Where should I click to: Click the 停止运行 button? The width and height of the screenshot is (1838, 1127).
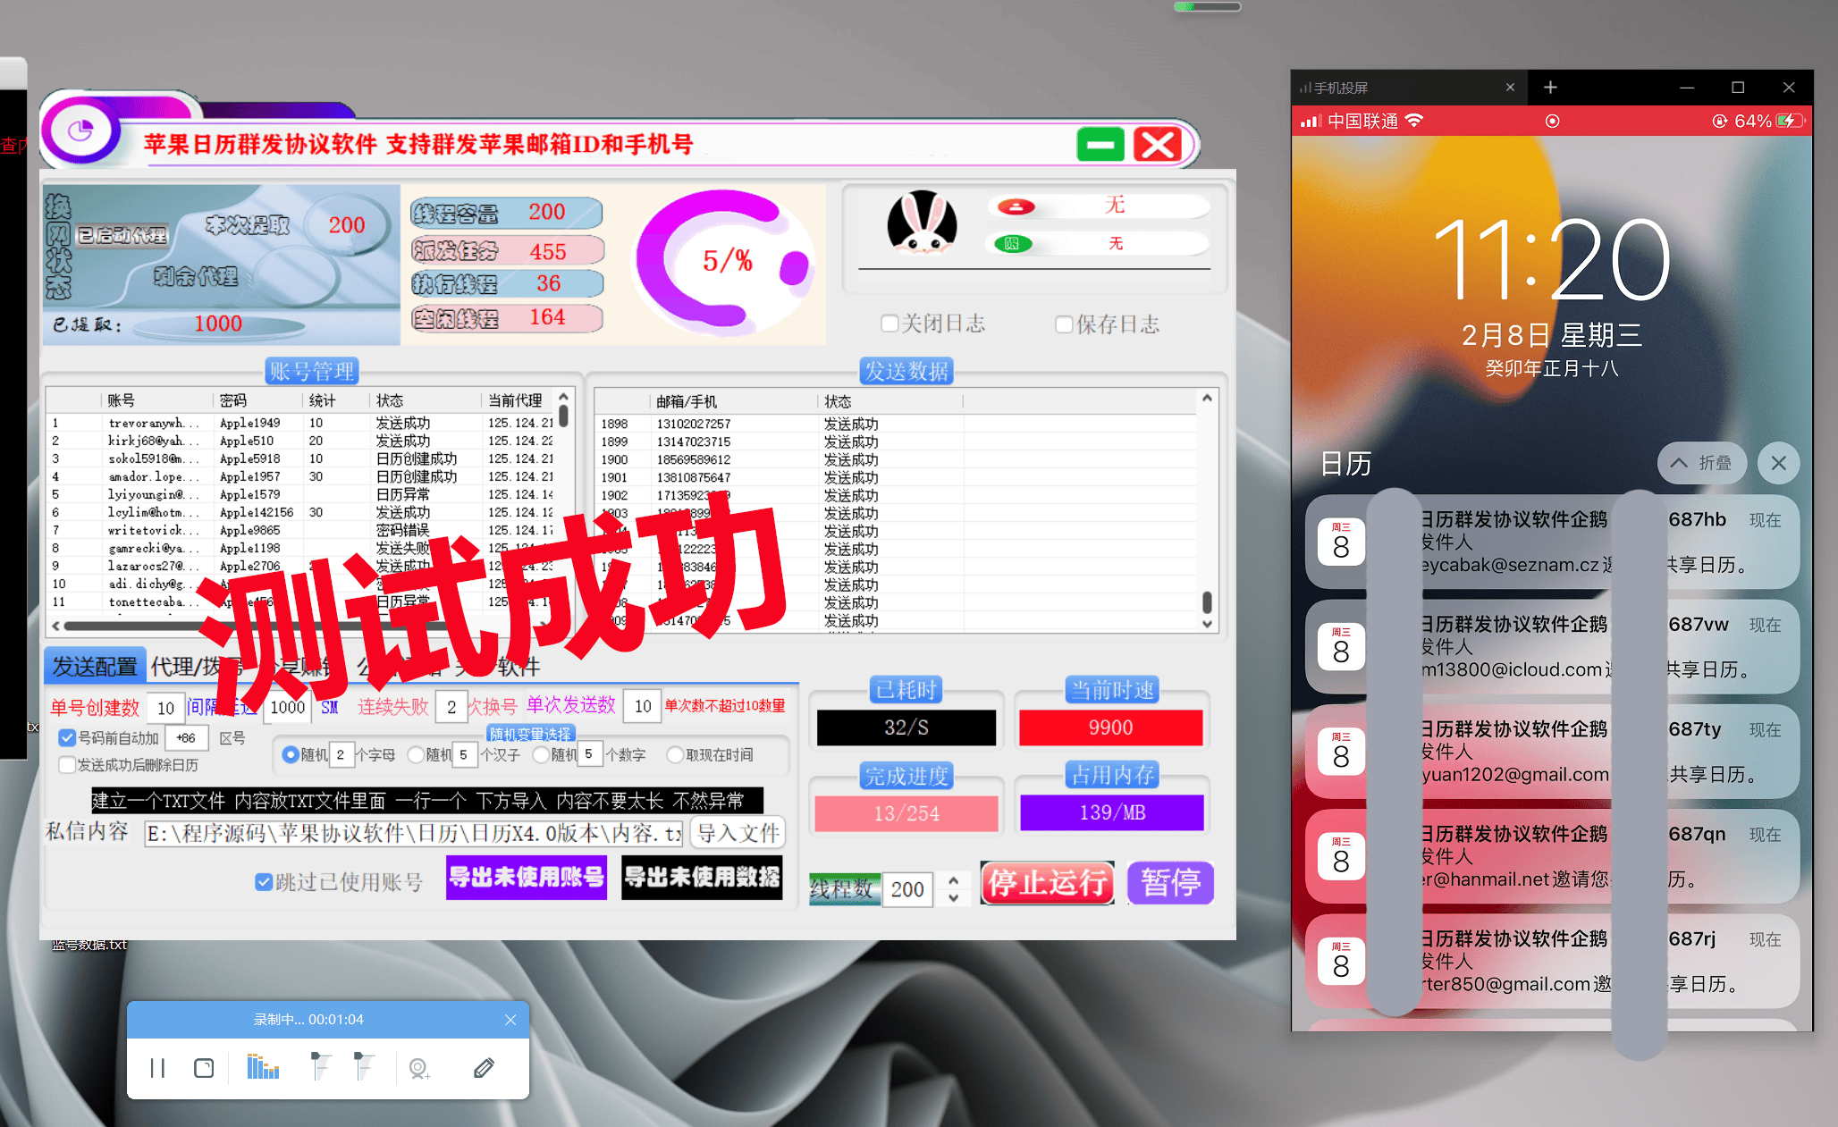click(x=1047, y=883)
